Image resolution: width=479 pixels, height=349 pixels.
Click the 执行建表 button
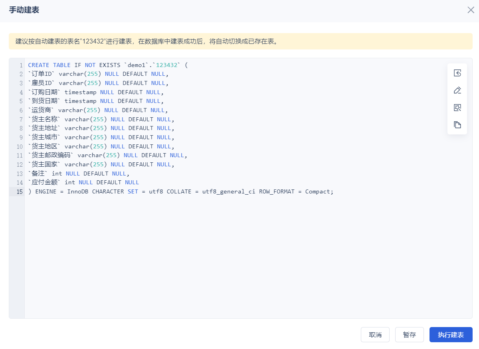[x=451, y=335]
